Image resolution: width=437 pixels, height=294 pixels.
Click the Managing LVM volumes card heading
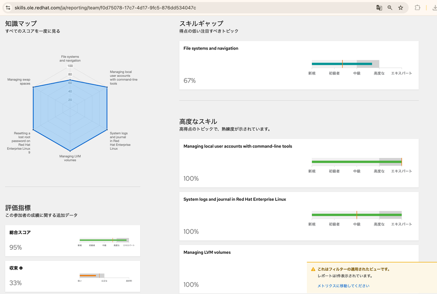(x=207, y=252)
